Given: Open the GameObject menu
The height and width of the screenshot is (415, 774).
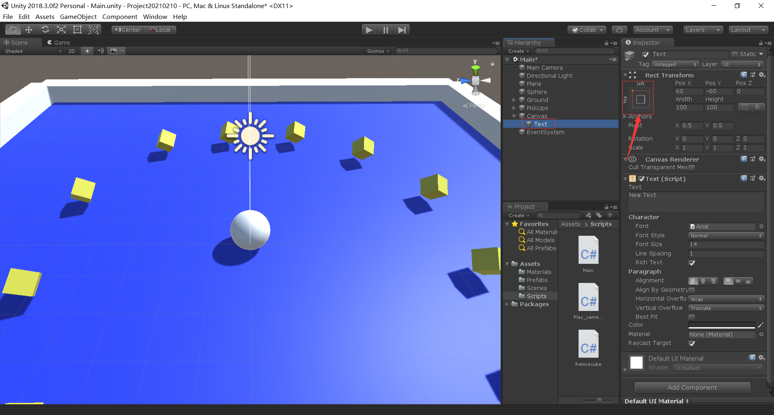Looking at the screenshot, I should 78,17.
